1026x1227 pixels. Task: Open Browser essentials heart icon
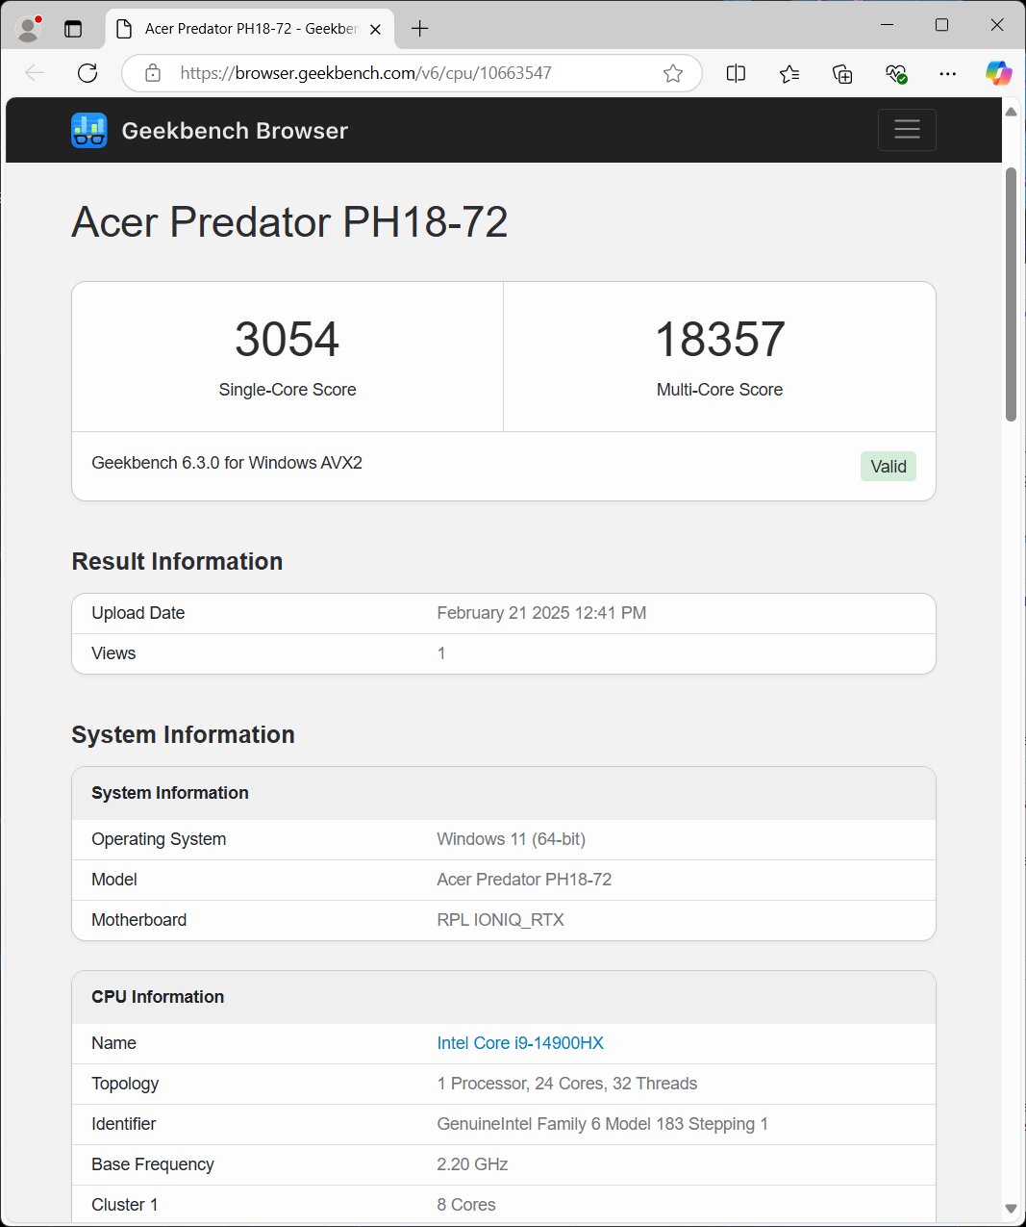[895, 73]
